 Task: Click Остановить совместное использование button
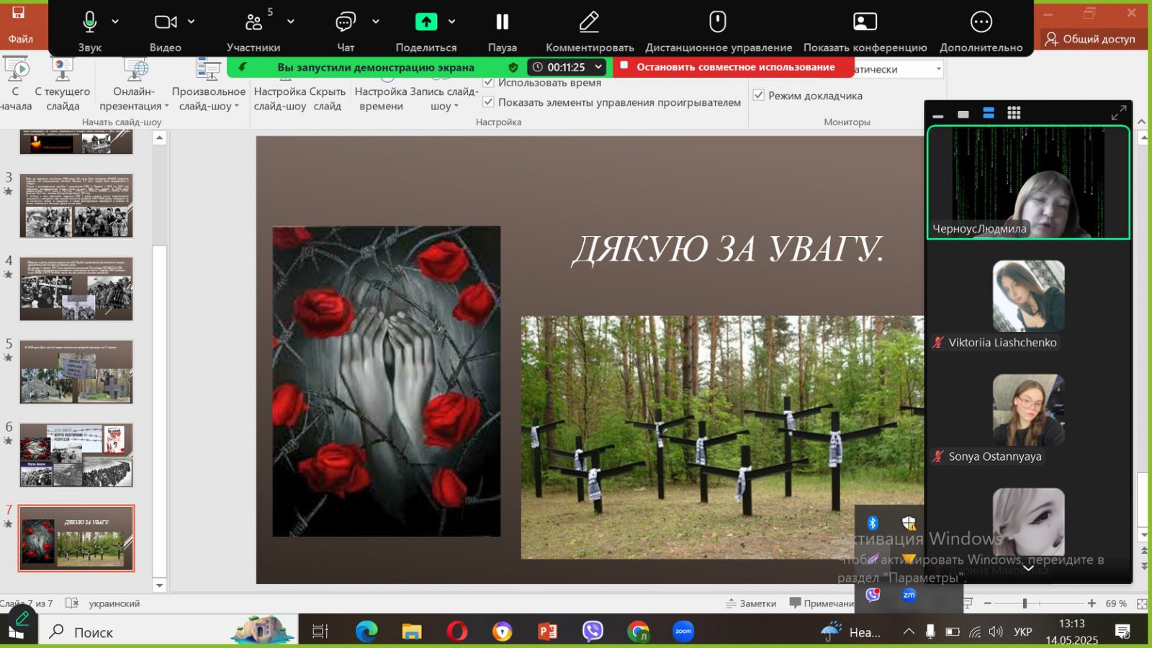(734, 67)
